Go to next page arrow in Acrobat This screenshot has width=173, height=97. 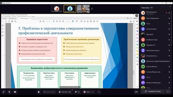coord(44,21)
